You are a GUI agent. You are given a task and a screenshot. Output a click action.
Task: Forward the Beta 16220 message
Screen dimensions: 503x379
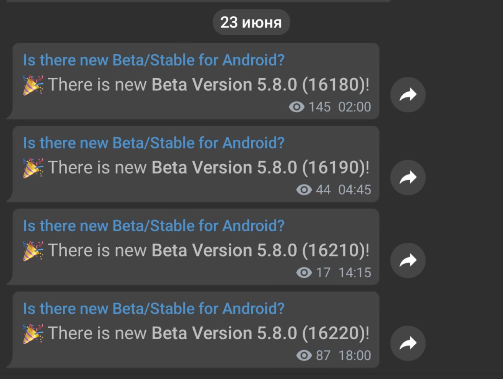click(x=408, y=343)
